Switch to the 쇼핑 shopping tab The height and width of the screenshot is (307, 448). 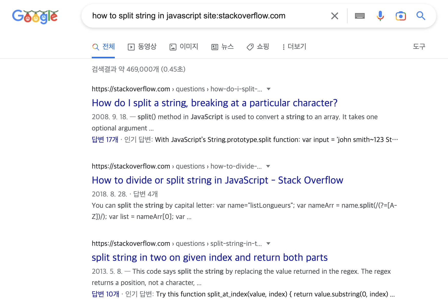coord(258,47)
